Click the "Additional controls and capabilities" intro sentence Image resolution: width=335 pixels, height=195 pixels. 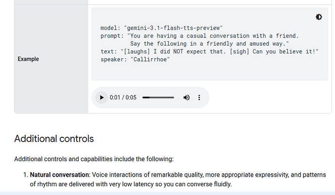[x=94, y=159]
